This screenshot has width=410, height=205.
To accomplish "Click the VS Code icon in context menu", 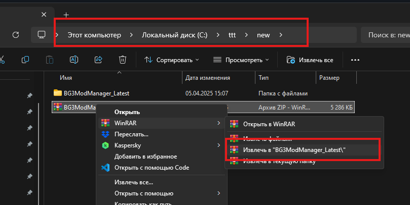I will 105,168.
